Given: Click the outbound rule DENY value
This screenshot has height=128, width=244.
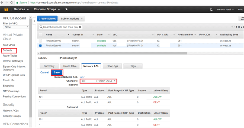Looking at the screenshot, I should pos(156,125).
